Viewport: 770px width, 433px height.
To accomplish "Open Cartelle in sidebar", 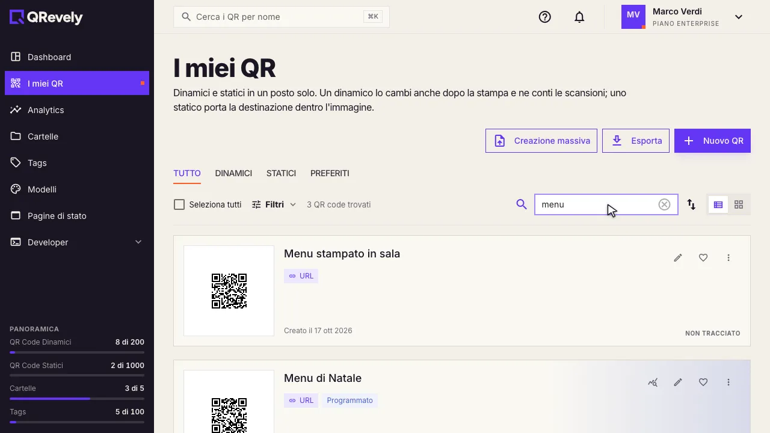I will [77, 137].
